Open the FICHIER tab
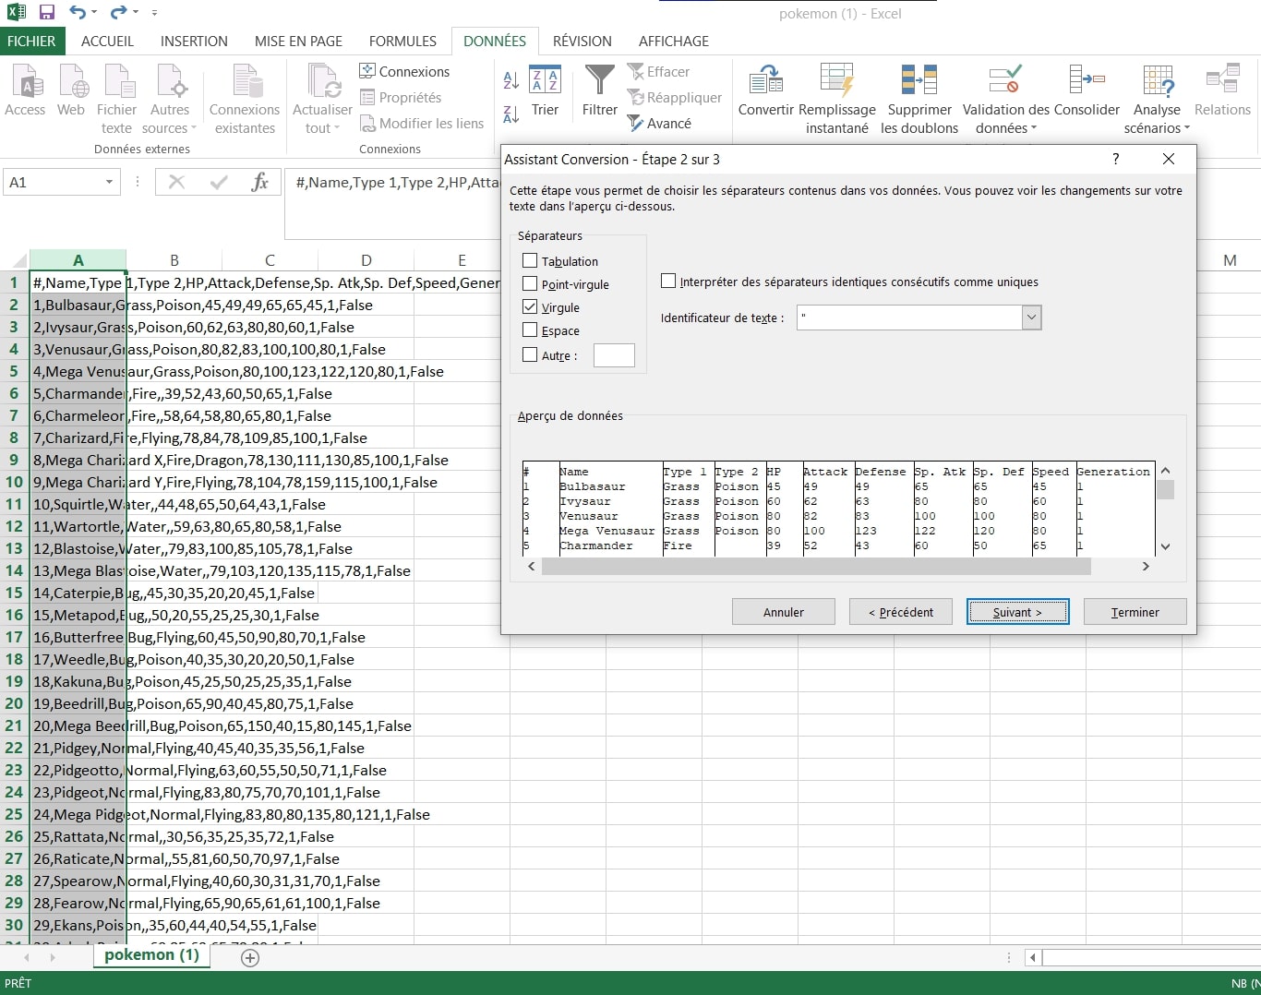The height and width of the screenshot is (995, 1261). pos(31,41)
